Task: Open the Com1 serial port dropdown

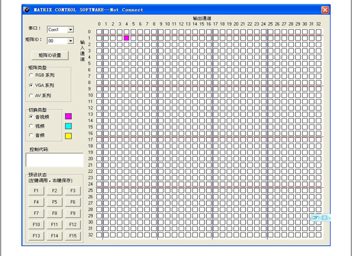Action: pyautogui.click(x=70, y=30)
